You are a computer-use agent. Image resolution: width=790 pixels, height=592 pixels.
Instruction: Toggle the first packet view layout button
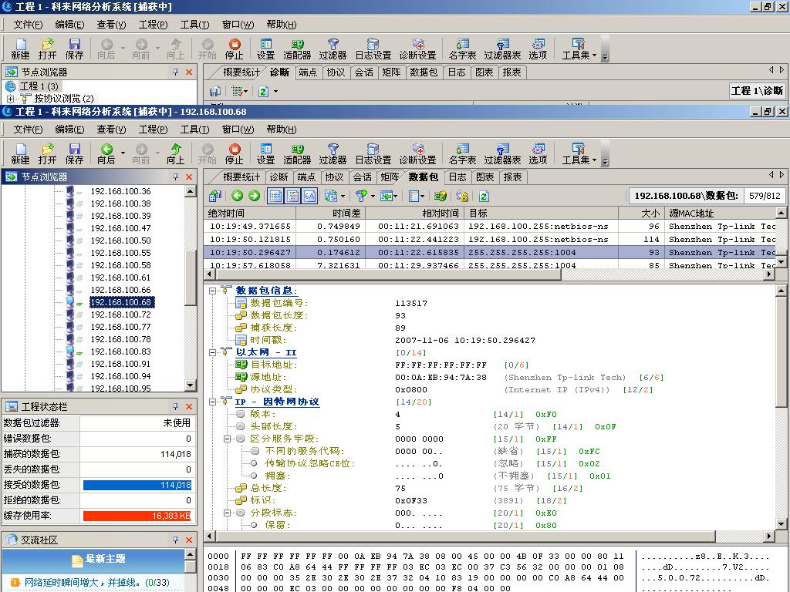pyautogui.click(x=275, y=197)
